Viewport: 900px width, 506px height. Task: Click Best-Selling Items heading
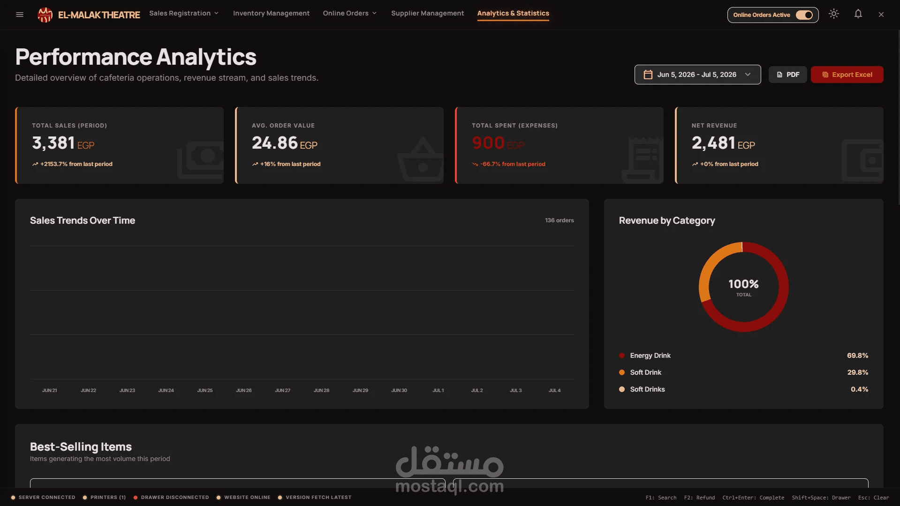81,446
